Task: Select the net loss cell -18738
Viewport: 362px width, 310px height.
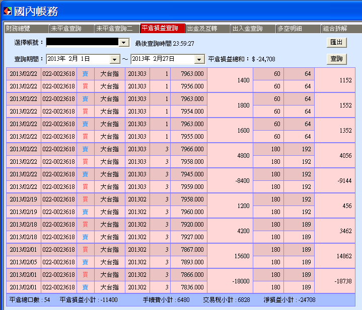Action: point(335,281)
